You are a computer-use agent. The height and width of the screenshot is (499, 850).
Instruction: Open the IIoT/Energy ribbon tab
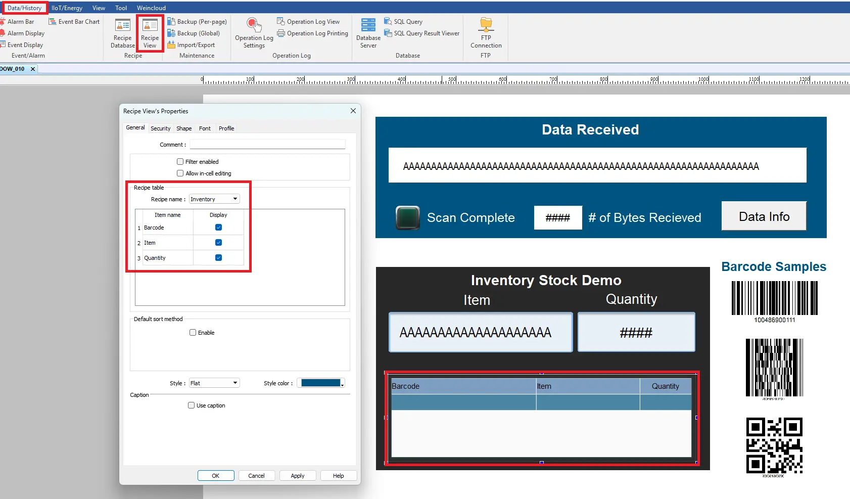point(67,8)
